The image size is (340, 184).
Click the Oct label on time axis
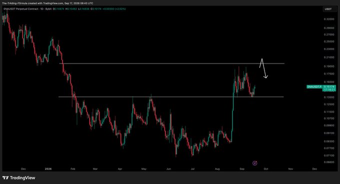pyautogui.click(x=266, y=169)
